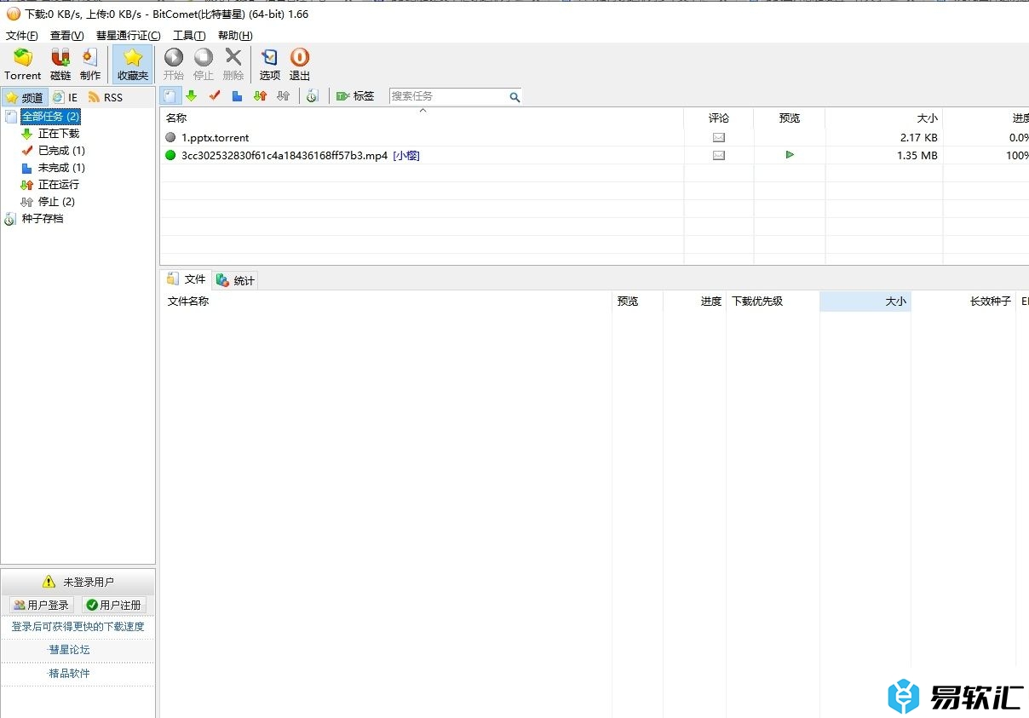Click the 1.35 MB size cell
Image resolution: width=1029 pixels, height=718 pixels.
[917, 155]
